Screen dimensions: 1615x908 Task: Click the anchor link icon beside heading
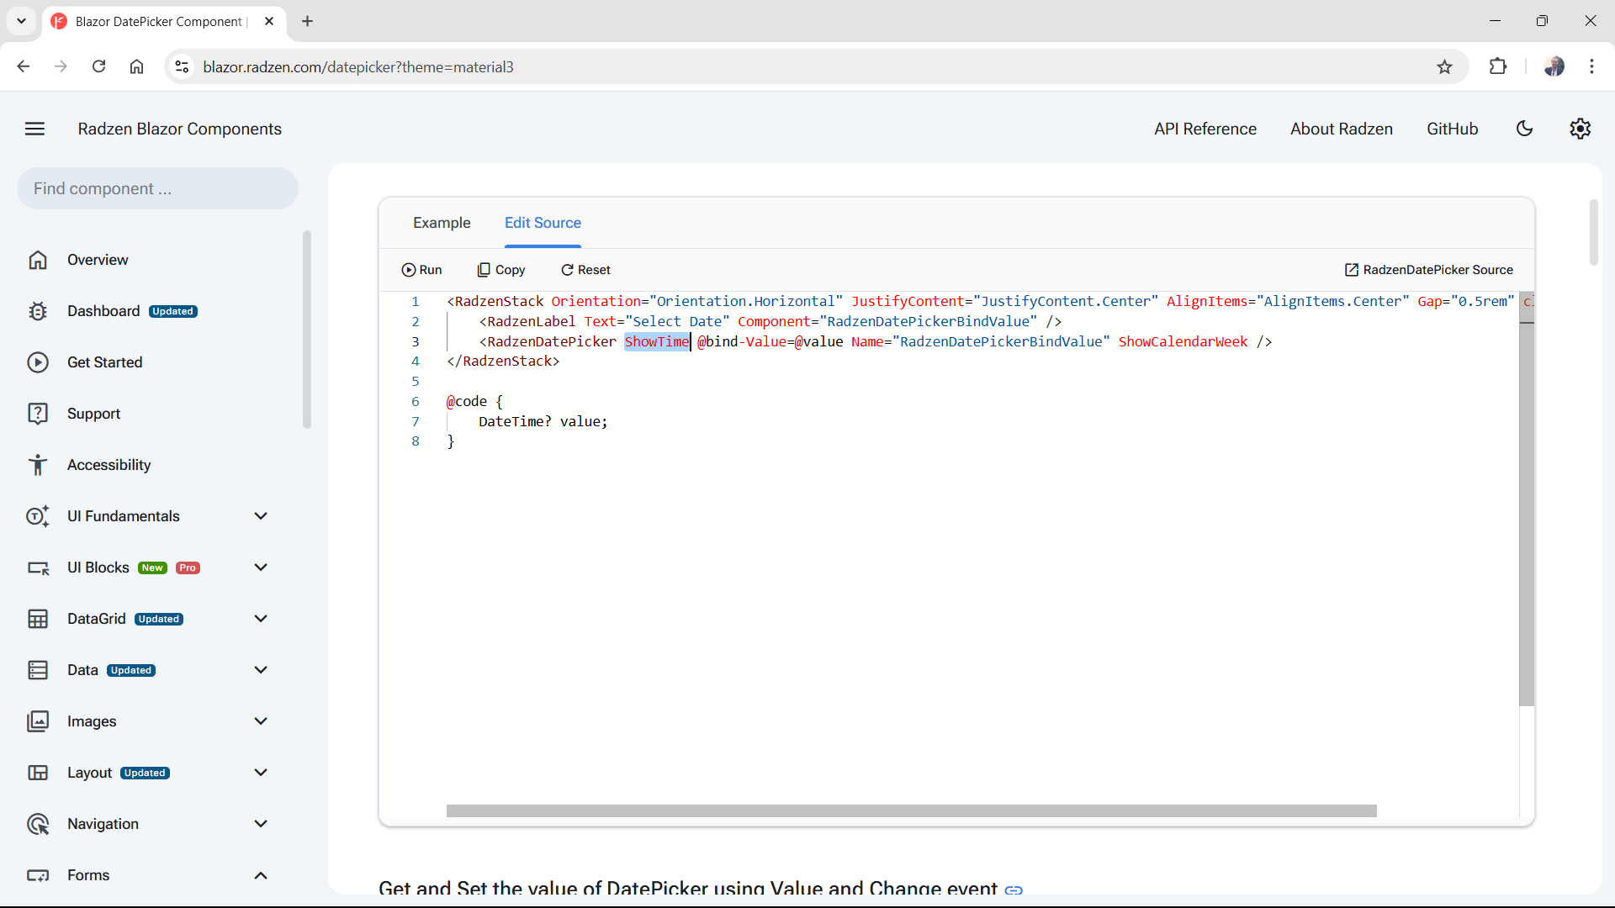(1014, 890)
